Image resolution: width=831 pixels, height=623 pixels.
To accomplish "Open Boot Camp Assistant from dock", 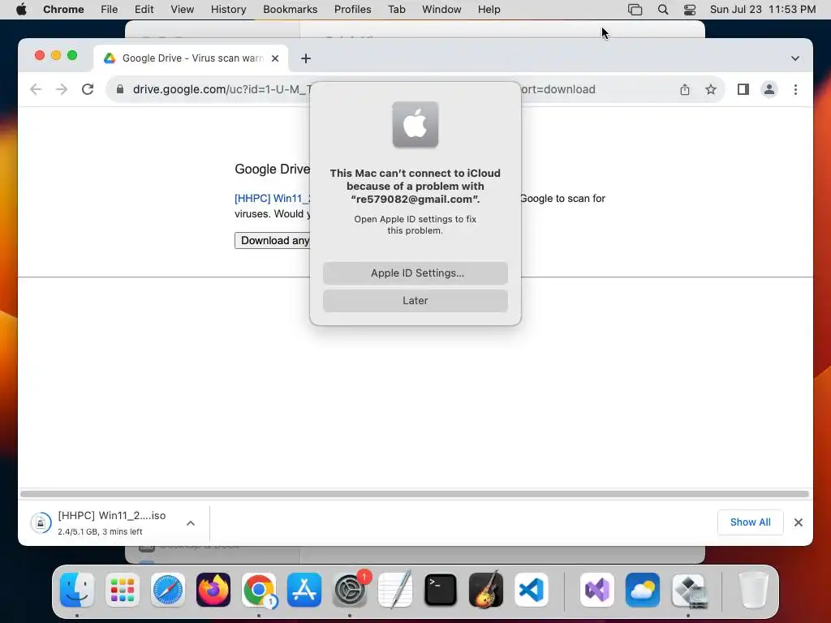I will click(x=688, y=590).
